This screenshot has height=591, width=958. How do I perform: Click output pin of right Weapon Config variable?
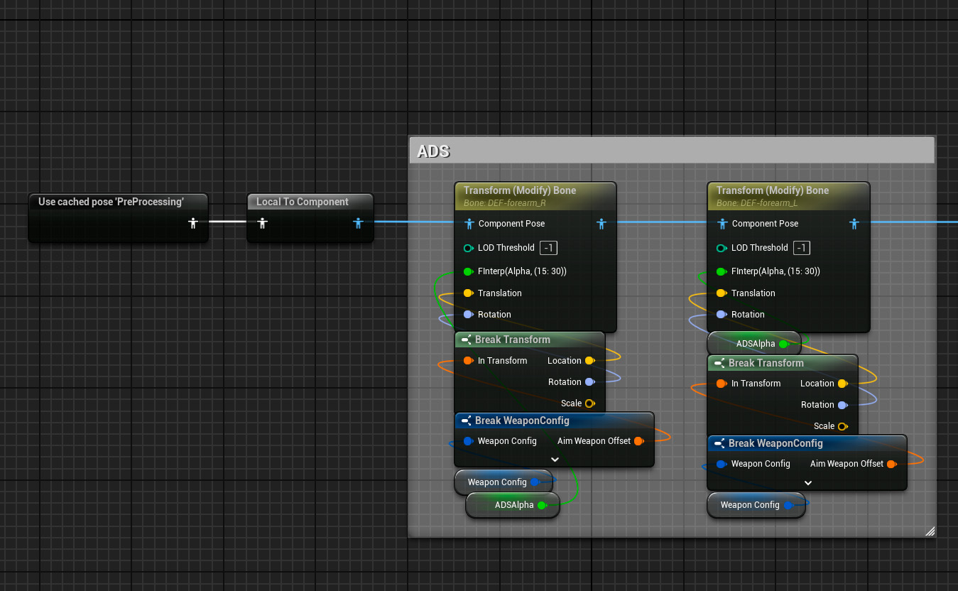788,506
